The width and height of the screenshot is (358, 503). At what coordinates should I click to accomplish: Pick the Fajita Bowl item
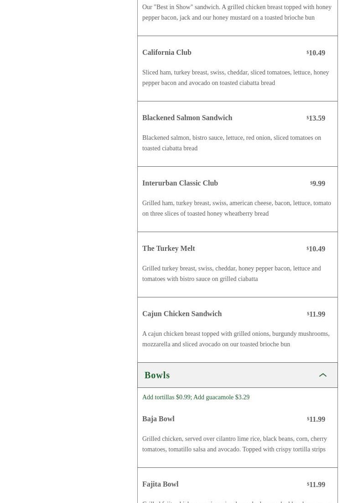point(160,484)
